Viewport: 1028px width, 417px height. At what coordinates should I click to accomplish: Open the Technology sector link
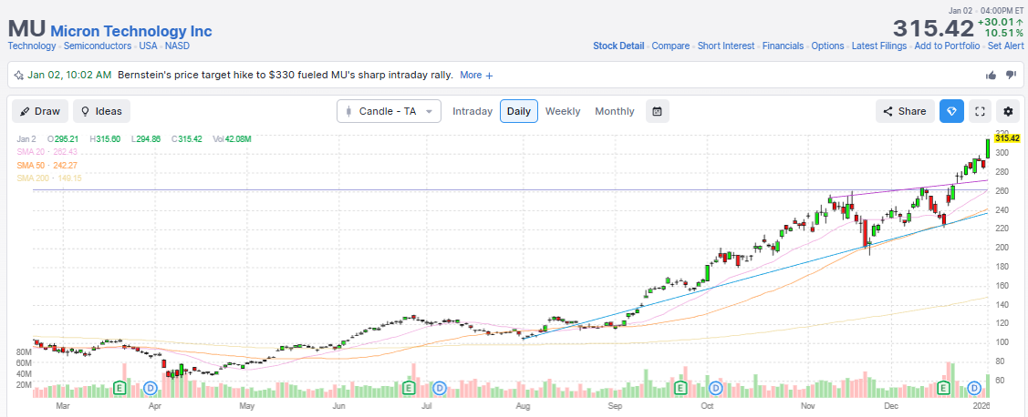32,46
